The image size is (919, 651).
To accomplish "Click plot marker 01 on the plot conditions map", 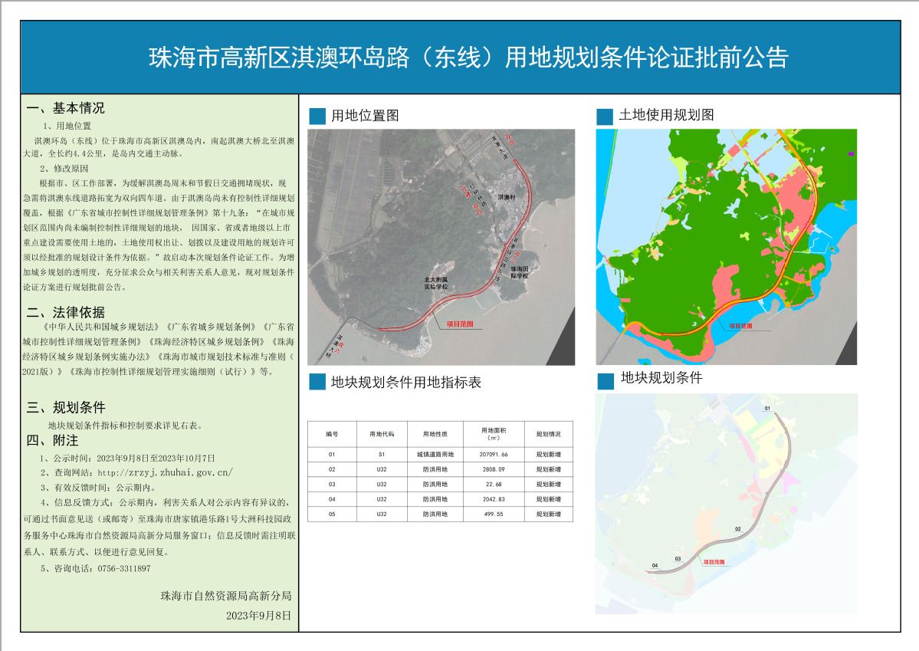I will pos(767,408).
